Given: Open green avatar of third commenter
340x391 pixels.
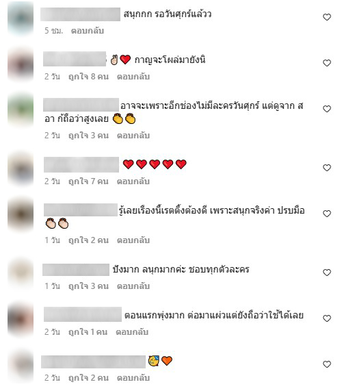Looking at the screenshot, I should [21, 110].
